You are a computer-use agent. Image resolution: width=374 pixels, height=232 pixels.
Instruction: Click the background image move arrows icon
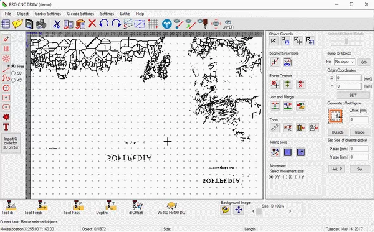(x=239, y=210)
